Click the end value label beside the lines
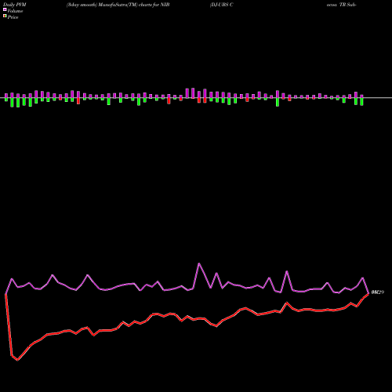This screenshot has width=392, height=392. 378,292
